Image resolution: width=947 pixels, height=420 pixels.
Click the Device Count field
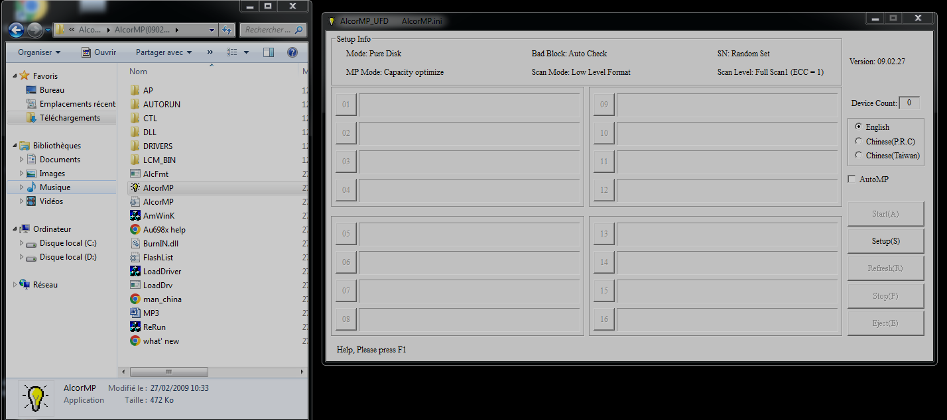click(x=909, y=103)
